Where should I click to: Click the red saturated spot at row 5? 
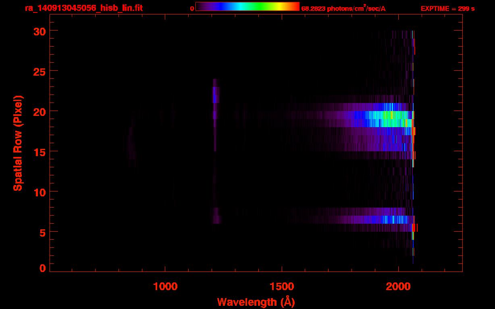(414, 228)
